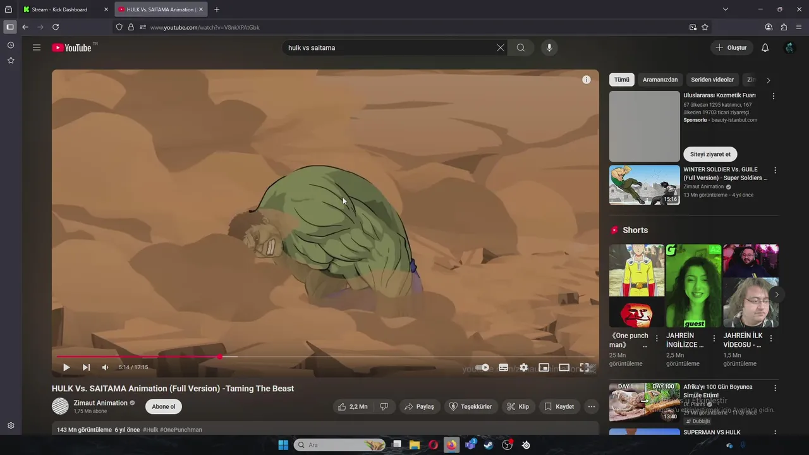Open player settings gear

524,367
